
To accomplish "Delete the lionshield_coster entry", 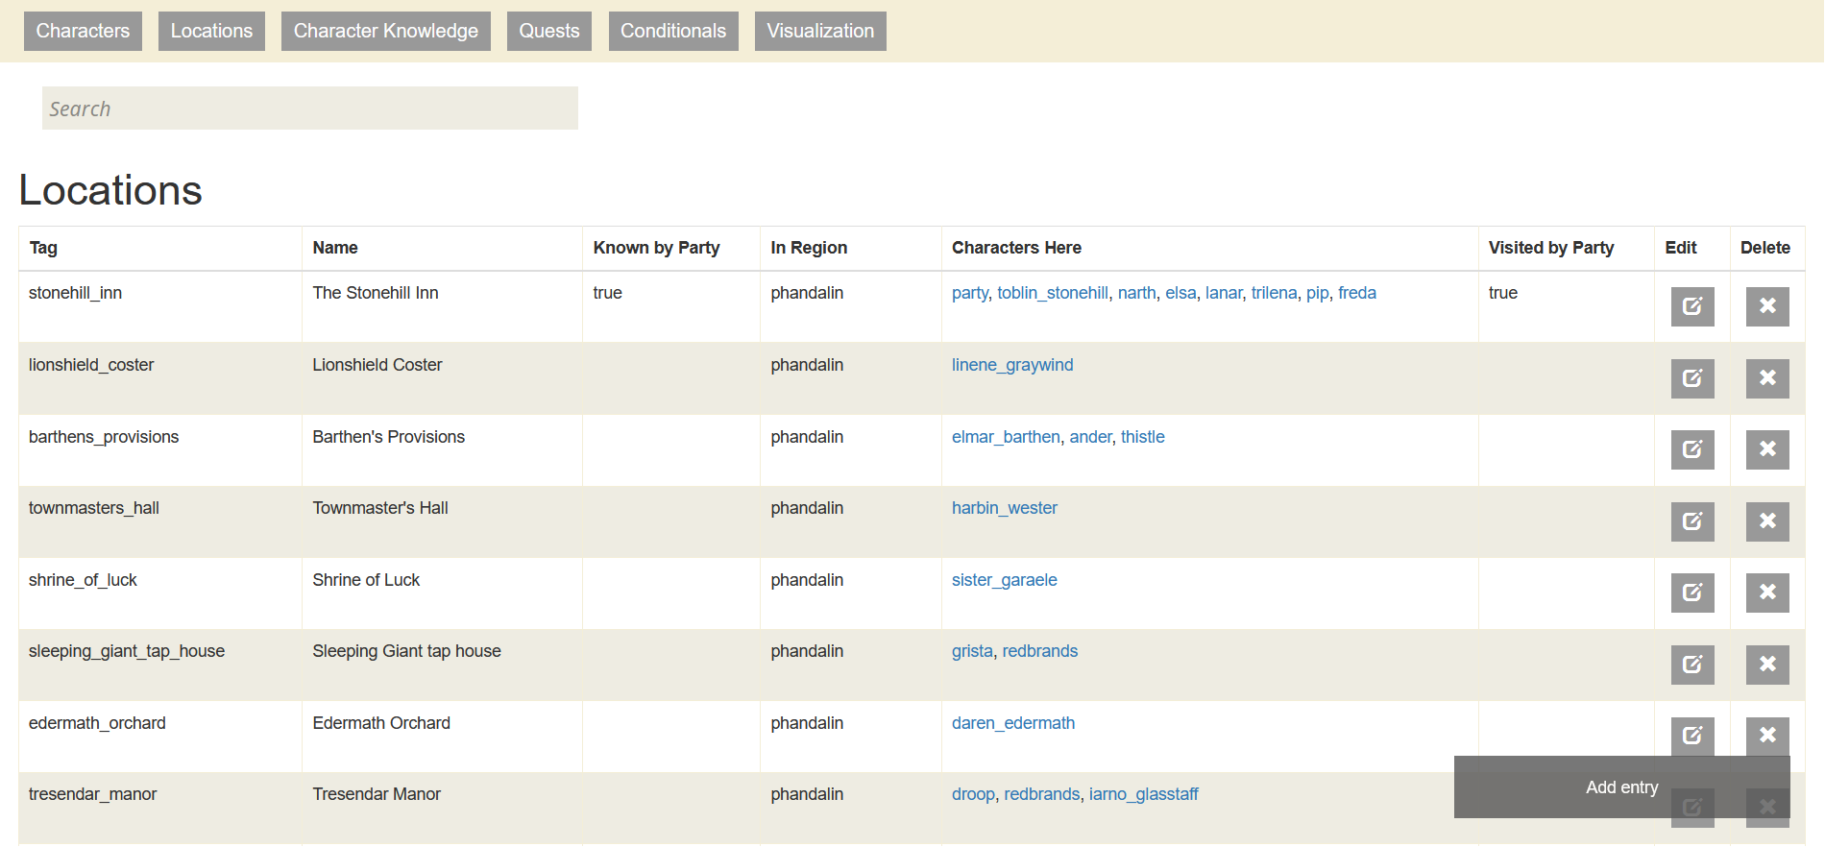I will click(x=1767, y=378).
